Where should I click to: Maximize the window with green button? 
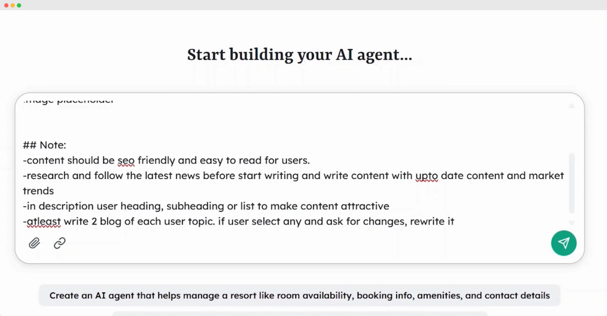point(19,5)
